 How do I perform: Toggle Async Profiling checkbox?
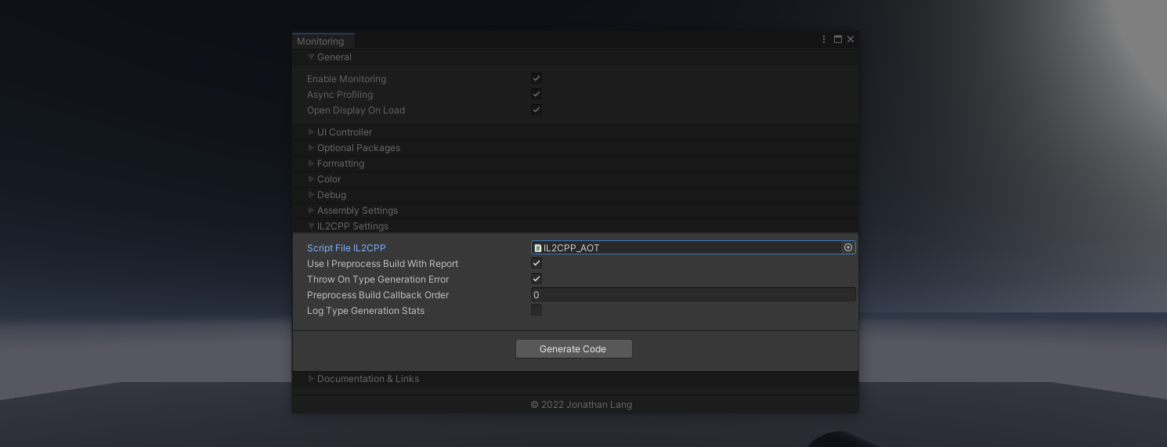(x=537, y=94)
